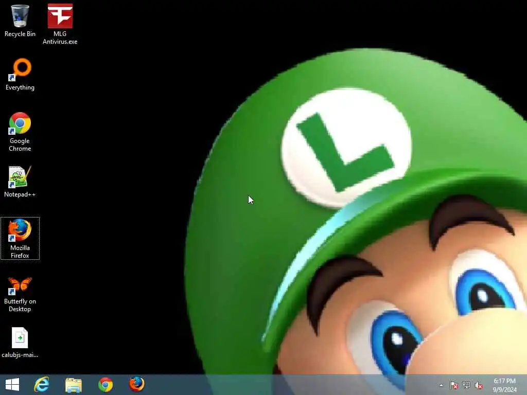Select the Butterfly on Desktop shortcut
This screenshot has width=527, height=395.
coord(20,295)
